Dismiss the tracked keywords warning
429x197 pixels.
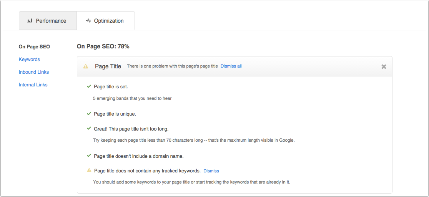211,171
